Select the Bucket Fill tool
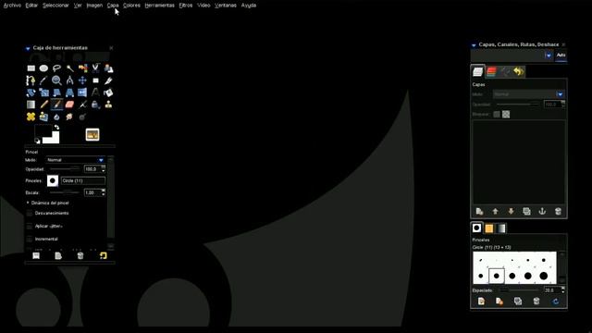This screenshot has width=592, height=333. (x=108, y=92)
